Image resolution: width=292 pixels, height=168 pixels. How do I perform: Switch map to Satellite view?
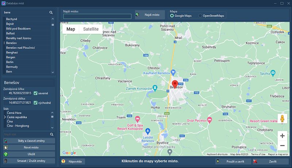tap(91, 29)
